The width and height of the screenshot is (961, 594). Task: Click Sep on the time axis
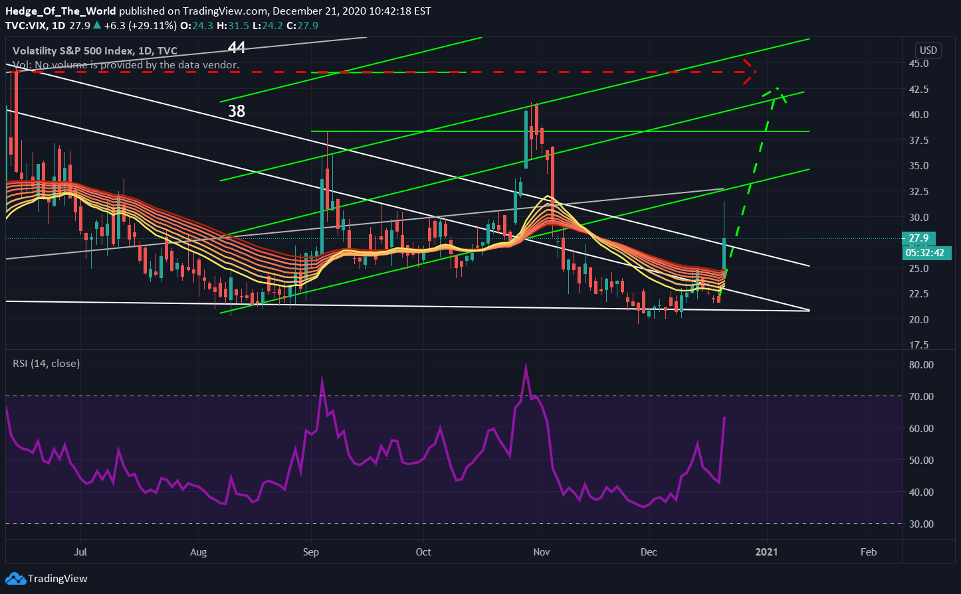311,552
